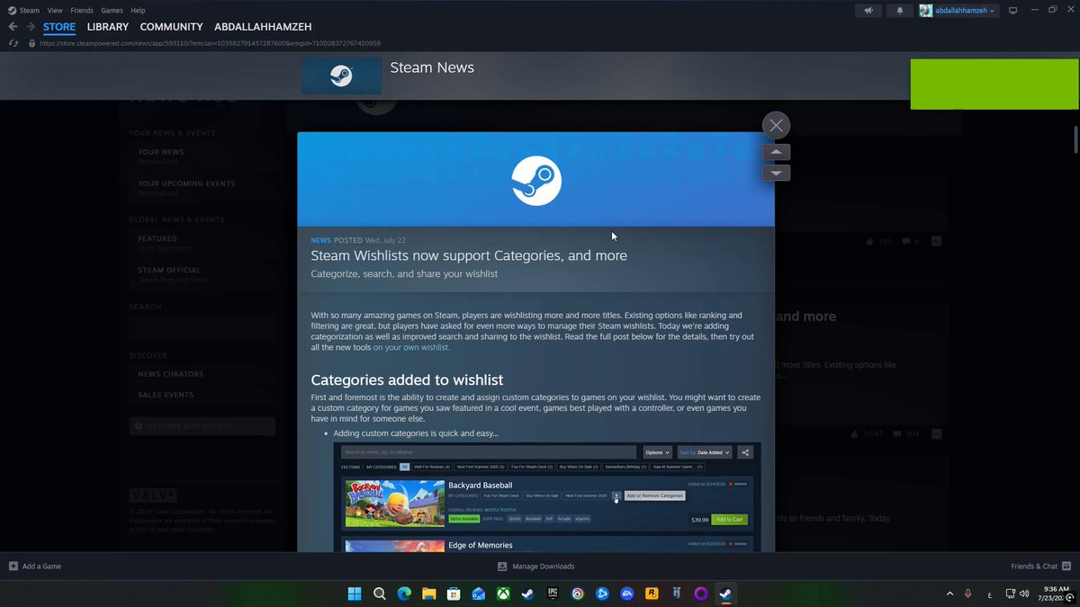Image resolution: width=1080 pixels, height=607 pixels.
Task: Launch the EA app from the taskbar
Action: [x=627, y=594]
